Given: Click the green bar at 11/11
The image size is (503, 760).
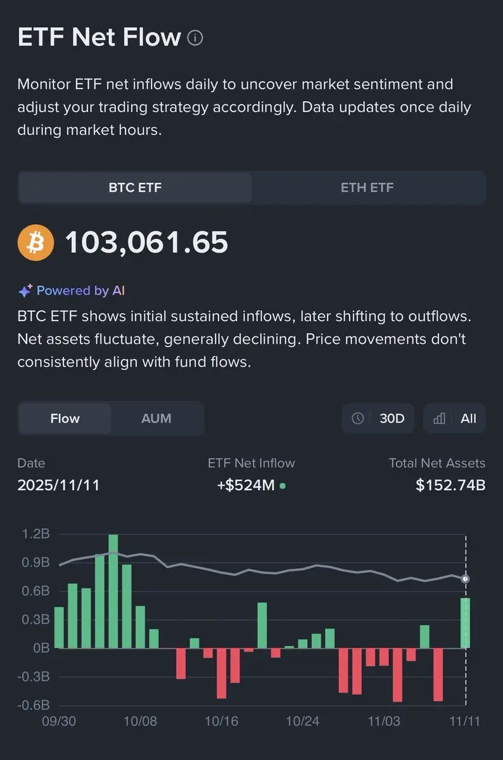Looking at the screenshot, I should pyautogui.click(x=465, y=623).
